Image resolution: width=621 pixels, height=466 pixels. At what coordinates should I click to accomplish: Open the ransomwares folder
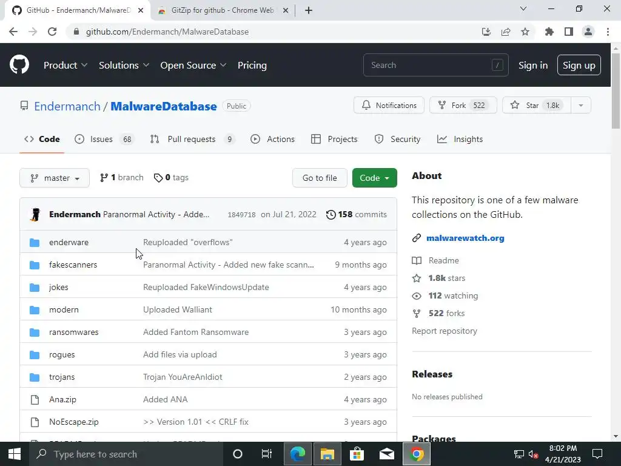click(x=73, y=332)
